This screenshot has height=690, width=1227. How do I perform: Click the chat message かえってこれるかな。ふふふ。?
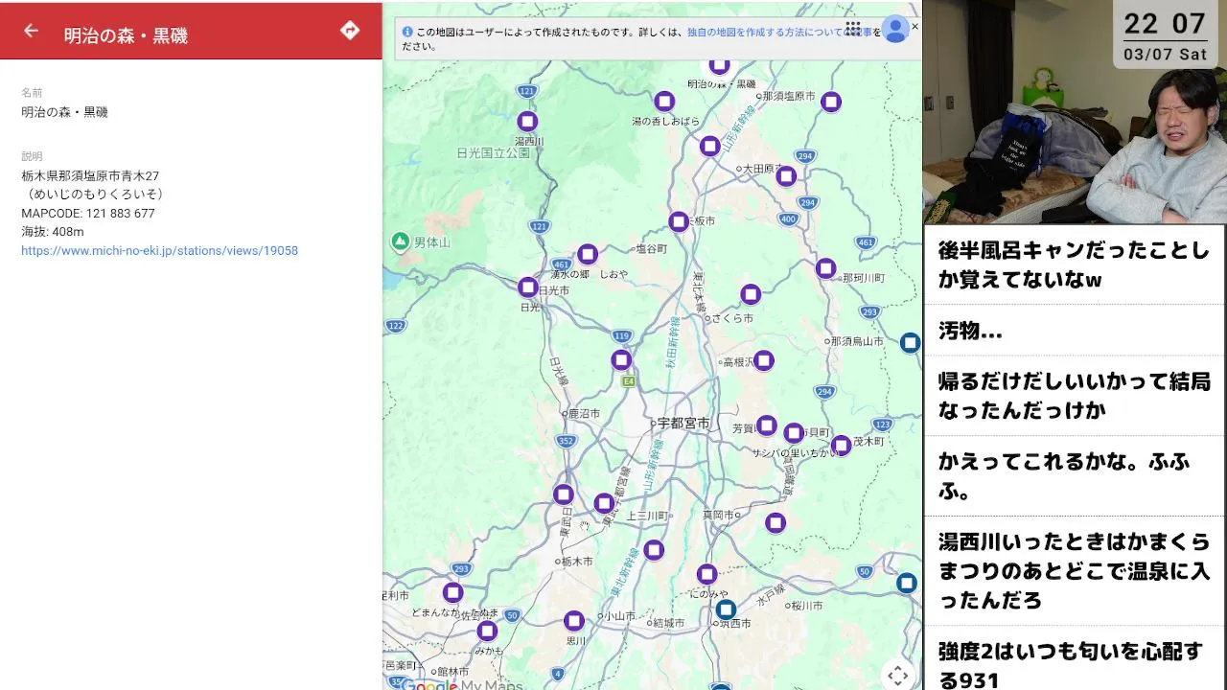(1075, 476)
